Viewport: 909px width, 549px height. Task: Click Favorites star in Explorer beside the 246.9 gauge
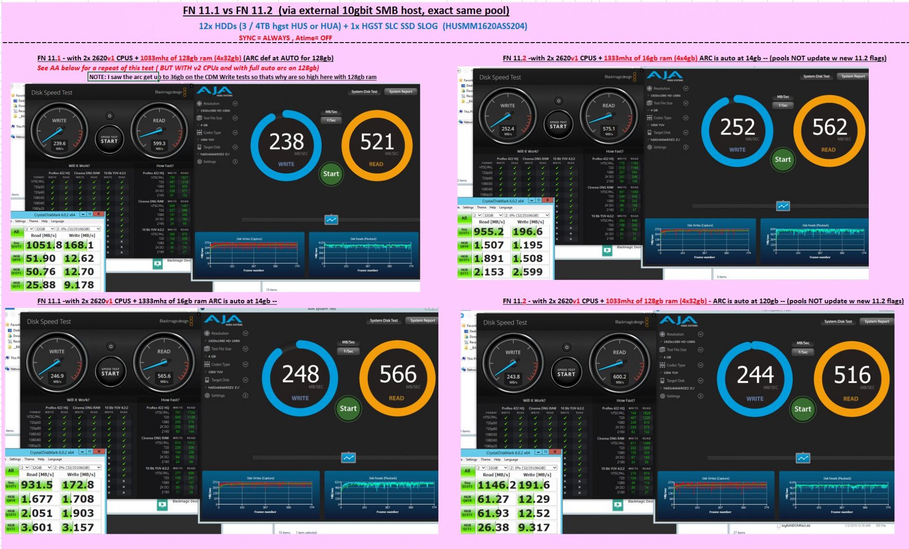8,325
